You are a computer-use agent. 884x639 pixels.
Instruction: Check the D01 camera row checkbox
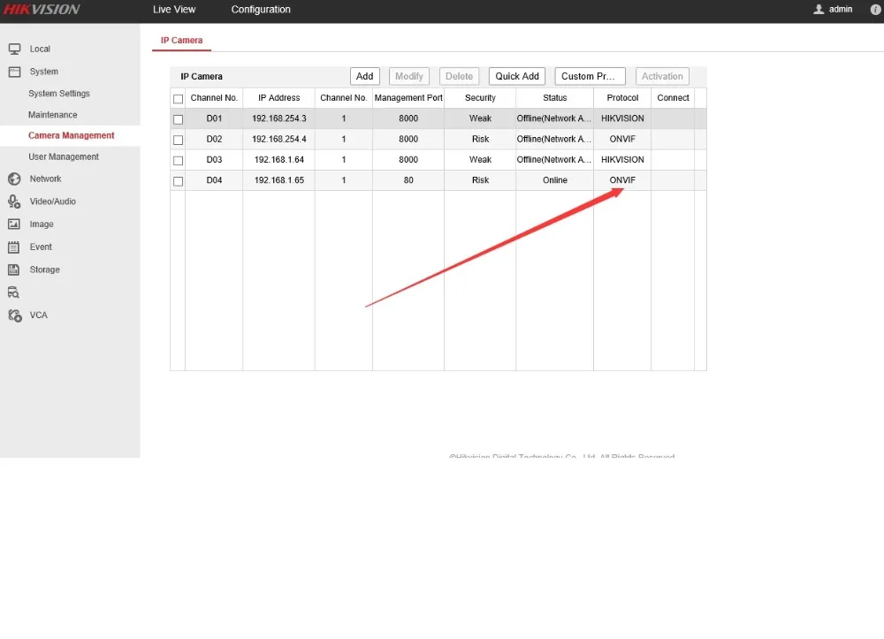click(179, 119)
